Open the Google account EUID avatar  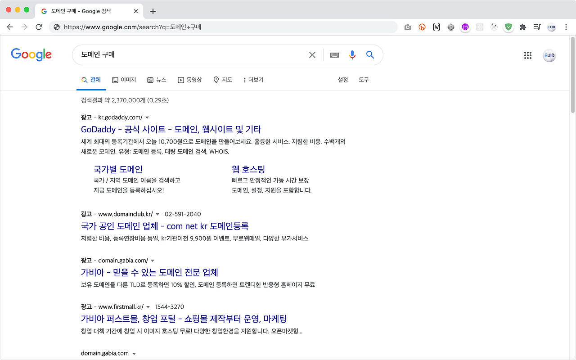point(549,55)
